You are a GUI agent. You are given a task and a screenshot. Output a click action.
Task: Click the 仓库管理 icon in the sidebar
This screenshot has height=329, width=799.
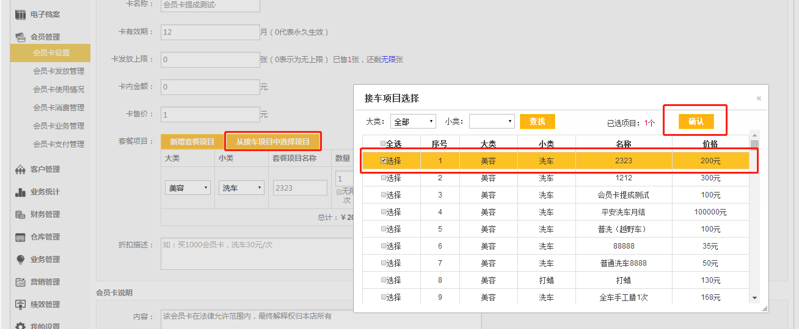coord(20,237)
